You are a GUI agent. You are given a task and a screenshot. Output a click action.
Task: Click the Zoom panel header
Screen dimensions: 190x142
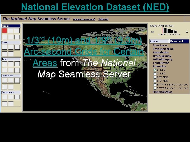coord(11,26)
